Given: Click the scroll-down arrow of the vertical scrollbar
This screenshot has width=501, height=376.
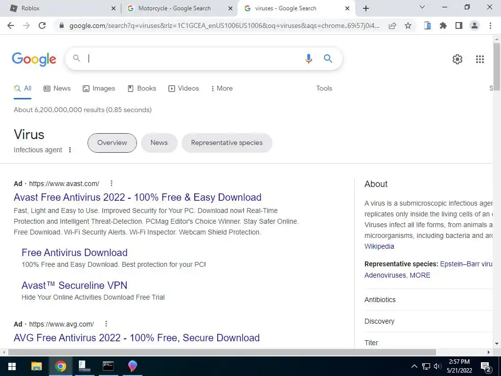Looking at the screenshot, I should coord(497,344).
